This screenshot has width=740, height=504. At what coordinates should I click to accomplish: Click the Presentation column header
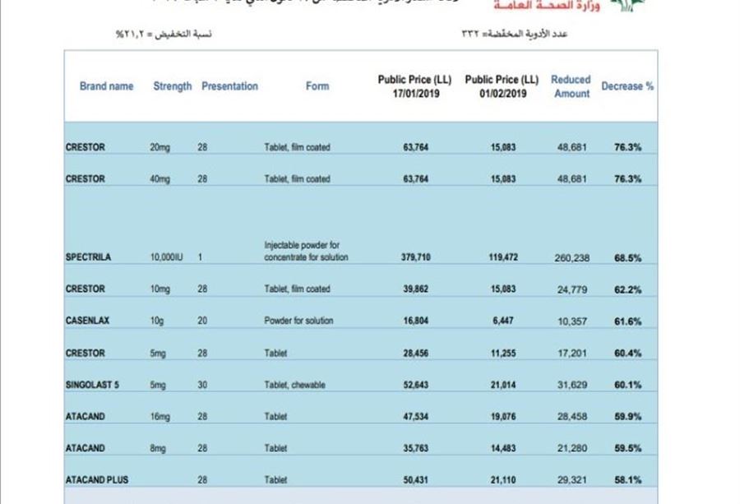pos(229,86)
